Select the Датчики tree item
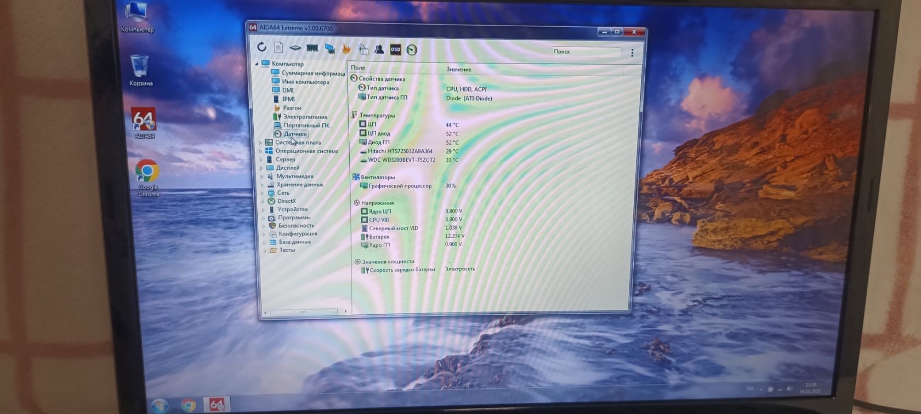Viewport: 921px width, 414px height. [291, 134]
